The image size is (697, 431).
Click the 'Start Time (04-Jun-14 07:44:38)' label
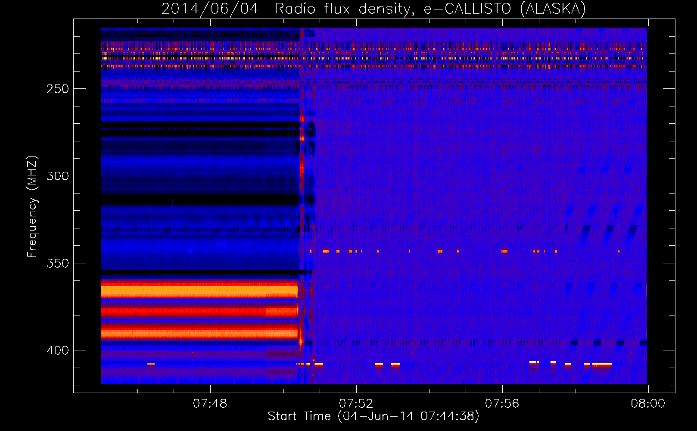[x=373, y=416]
